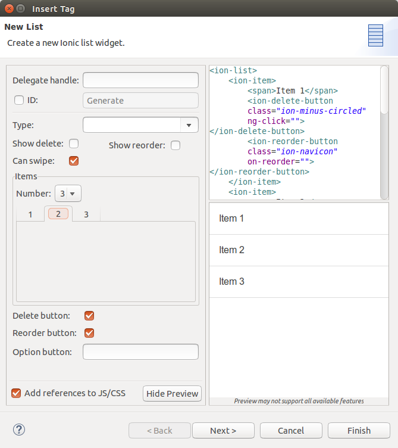Viewport: 398px width, 448px height.
Task: Disable the Reorder button checkbox
Action: pos(89,333)
